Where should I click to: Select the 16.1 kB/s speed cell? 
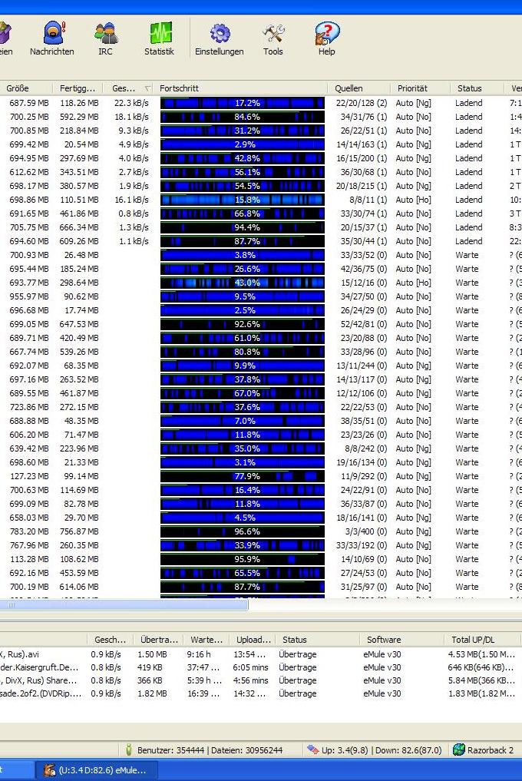pyautogui.click(x=131, y=200)
